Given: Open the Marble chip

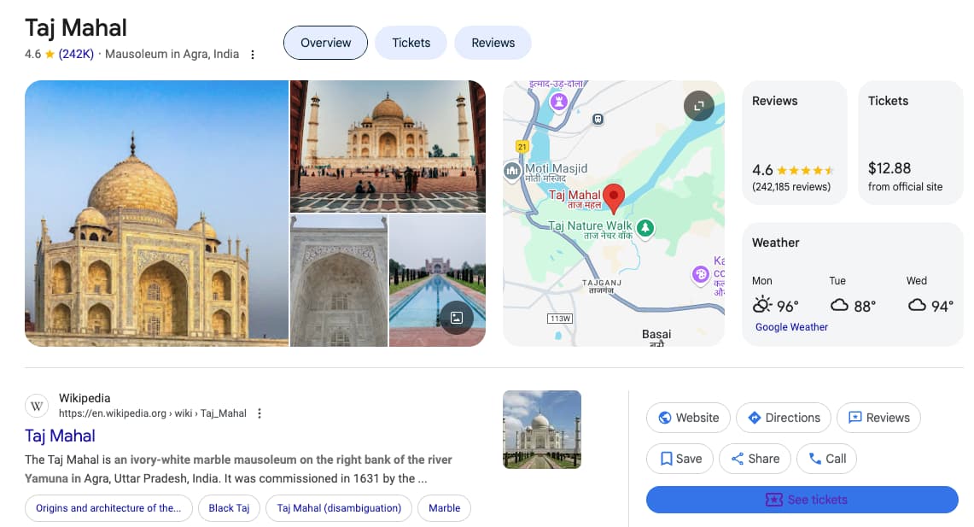Looking at the screenshot, I should point(444,507).
